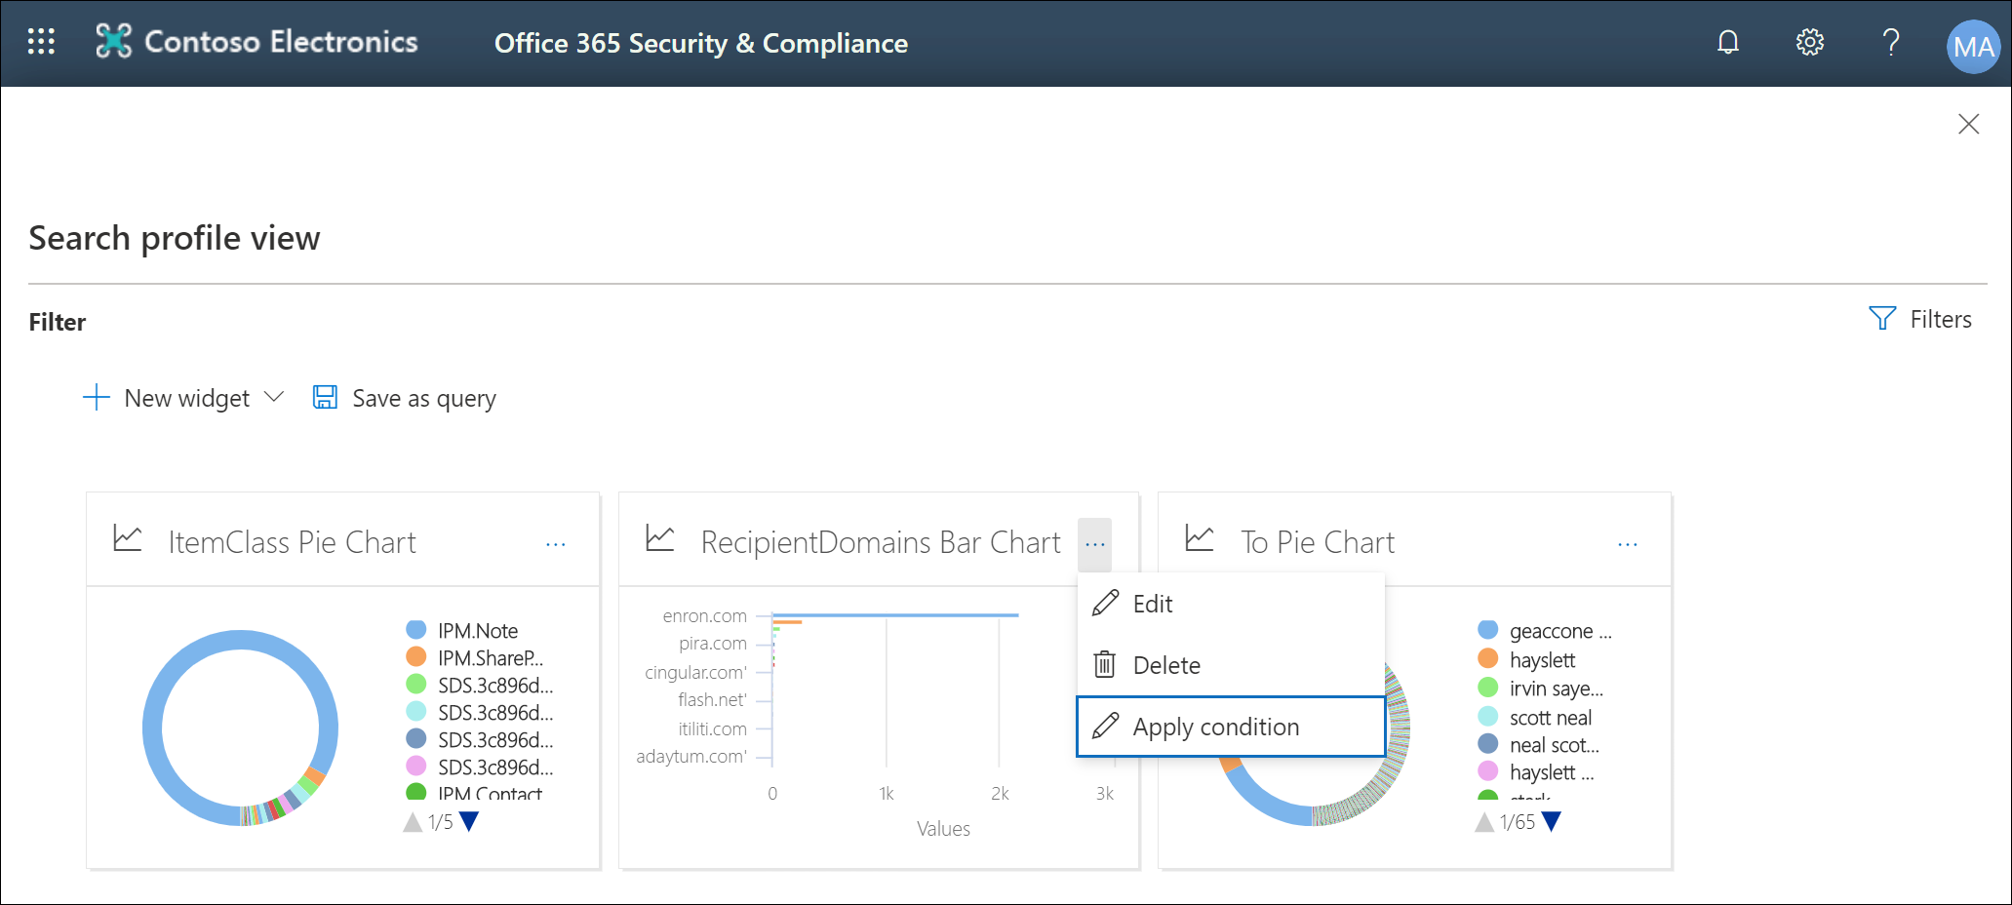This screenshot has width=2012, height=905.
Task: Click the To Pie Chart title
Action: (x=1318, y=542)
